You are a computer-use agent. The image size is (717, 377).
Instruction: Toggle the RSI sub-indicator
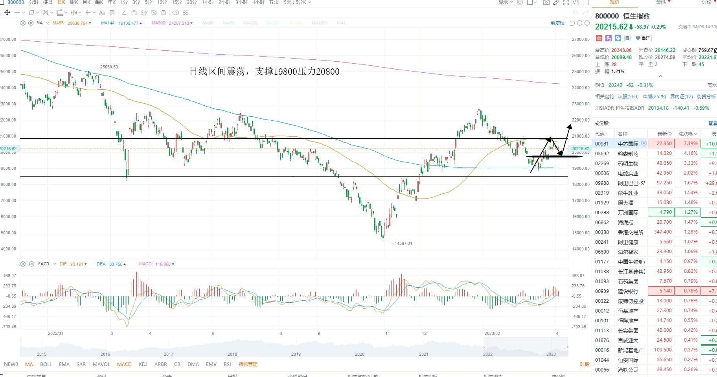(227, 364)
